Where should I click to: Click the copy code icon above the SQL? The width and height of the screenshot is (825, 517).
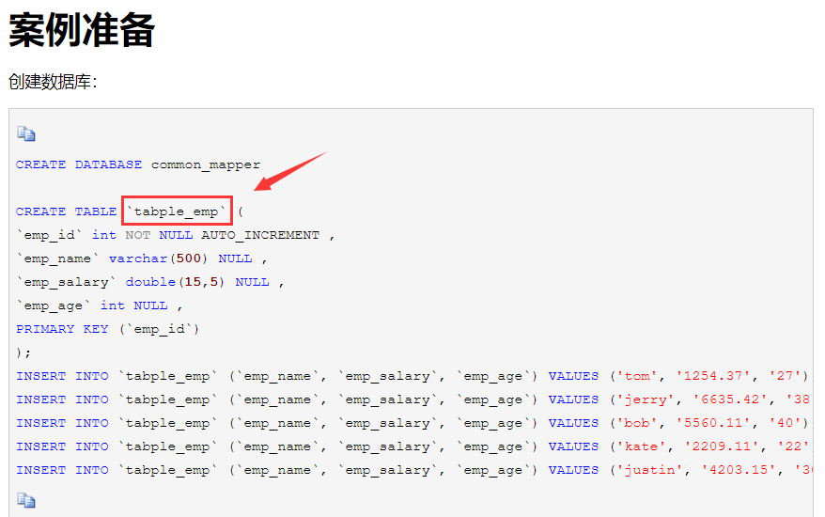tap(25, 133)
